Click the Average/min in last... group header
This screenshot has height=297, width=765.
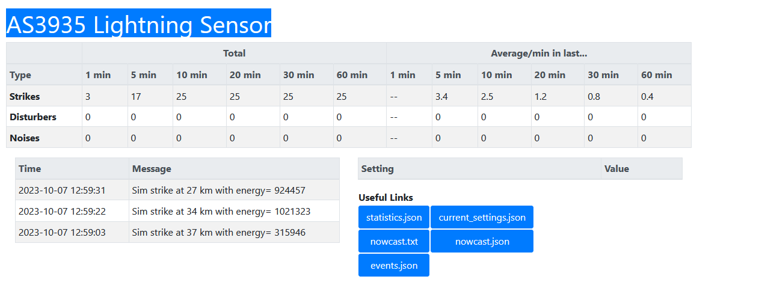(539, 53)
